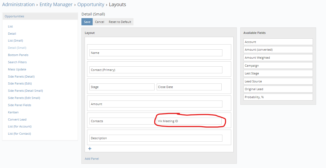The width and height of the screenshot is (326, 168).
Task: Click Add Panel below the layout
Action: click(92, 158)
